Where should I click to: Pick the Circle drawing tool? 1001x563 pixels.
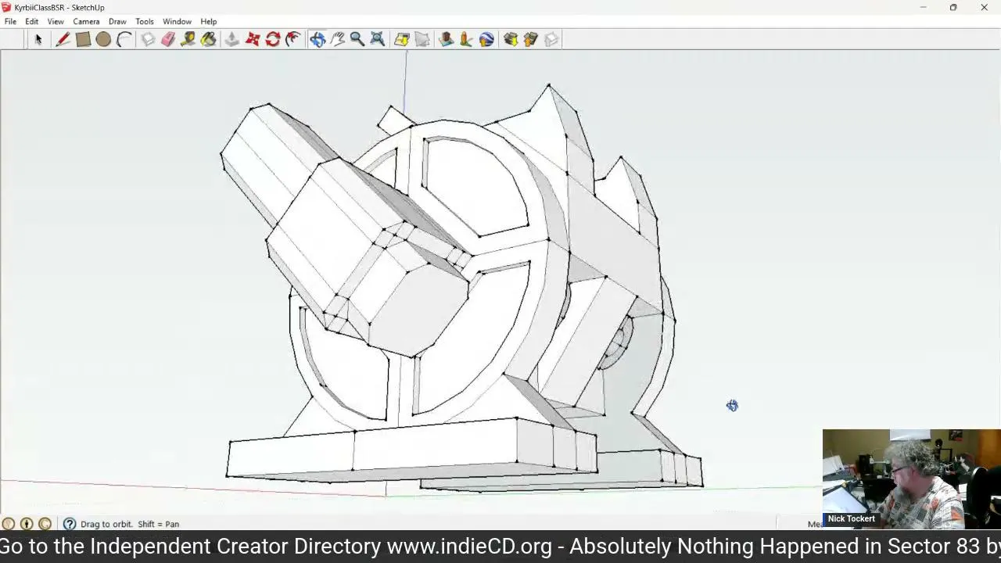coord(103,39)
